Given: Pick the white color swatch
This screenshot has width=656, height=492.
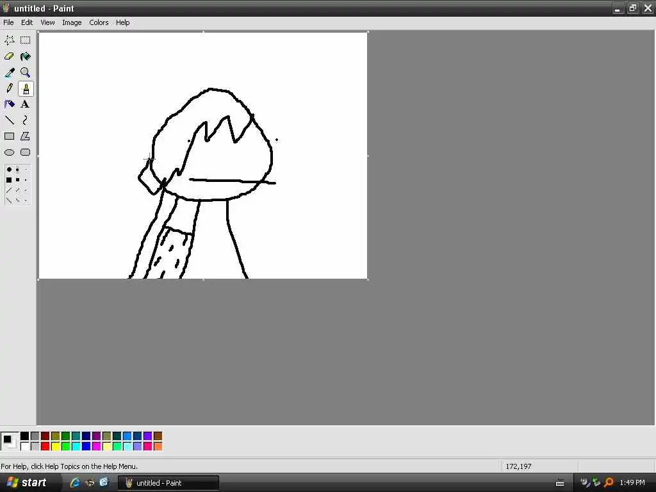Looking at the screenshot, I should pyautogui.click(x=25, y=447).
